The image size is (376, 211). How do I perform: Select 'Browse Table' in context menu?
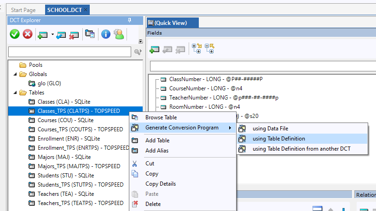click(161, 117)
